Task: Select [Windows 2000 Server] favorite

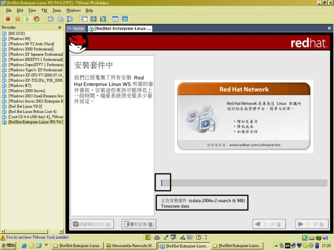Action: (26, 91)
